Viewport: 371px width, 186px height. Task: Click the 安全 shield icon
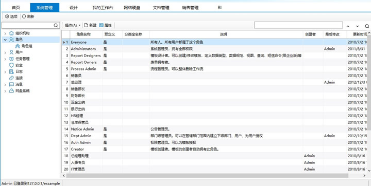(x=11, y=65)
